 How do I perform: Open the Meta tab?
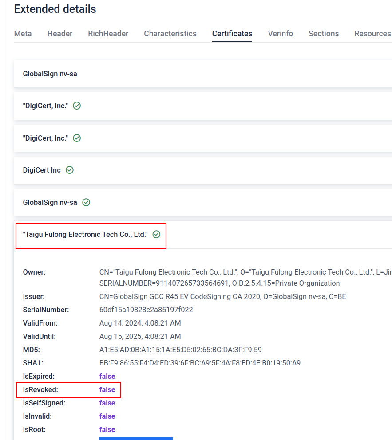(x=23, y=34)
